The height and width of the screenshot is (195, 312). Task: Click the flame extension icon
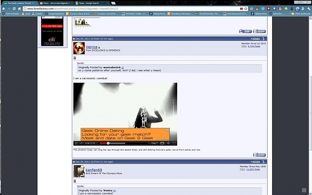(x=257, y=9)
